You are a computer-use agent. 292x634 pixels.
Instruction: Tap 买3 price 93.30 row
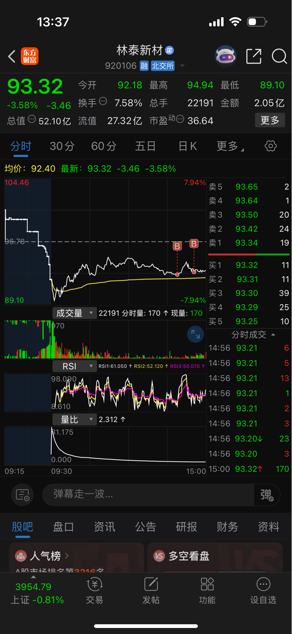click(249, 293)
